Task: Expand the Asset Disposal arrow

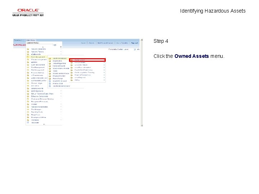Action: click(104, 78)
